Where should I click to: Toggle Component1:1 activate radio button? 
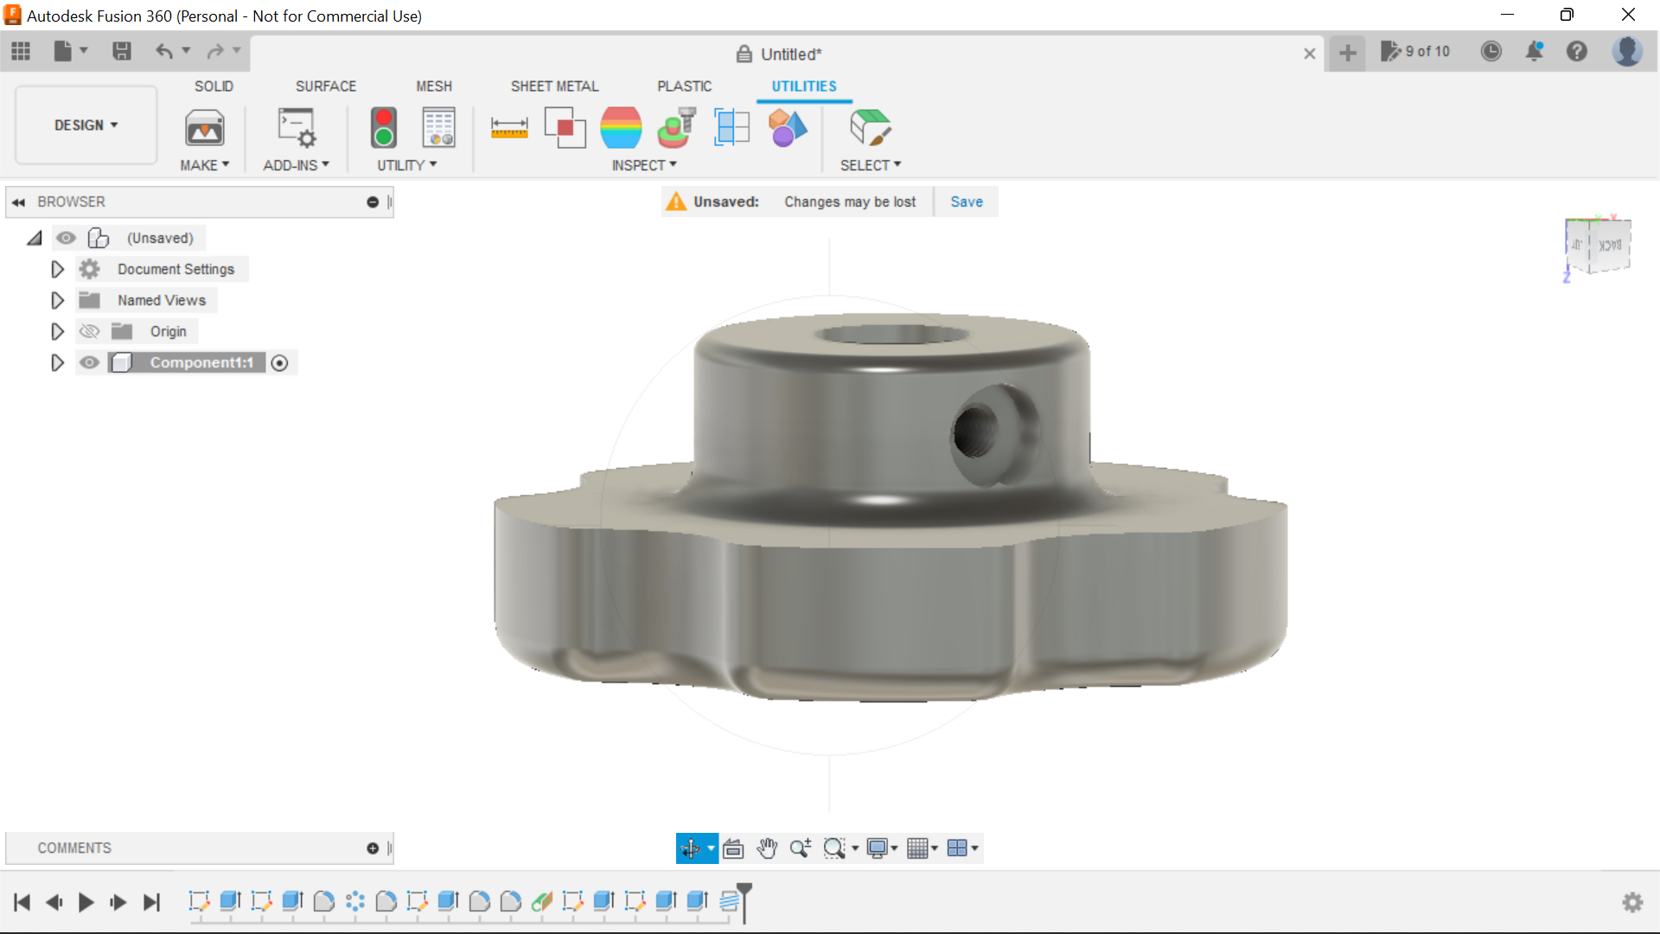[x=279, y=363]
